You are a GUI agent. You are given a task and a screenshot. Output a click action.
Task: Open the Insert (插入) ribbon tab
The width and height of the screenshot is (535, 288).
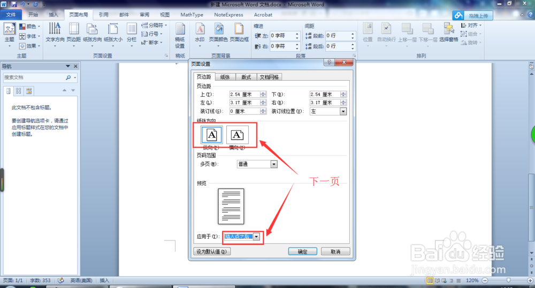(x=53, y=14)
